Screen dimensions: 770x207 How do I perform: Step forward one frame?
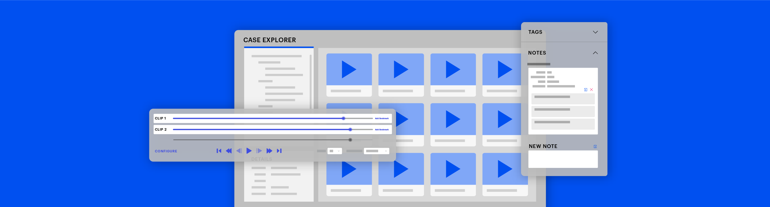[259, 151]
